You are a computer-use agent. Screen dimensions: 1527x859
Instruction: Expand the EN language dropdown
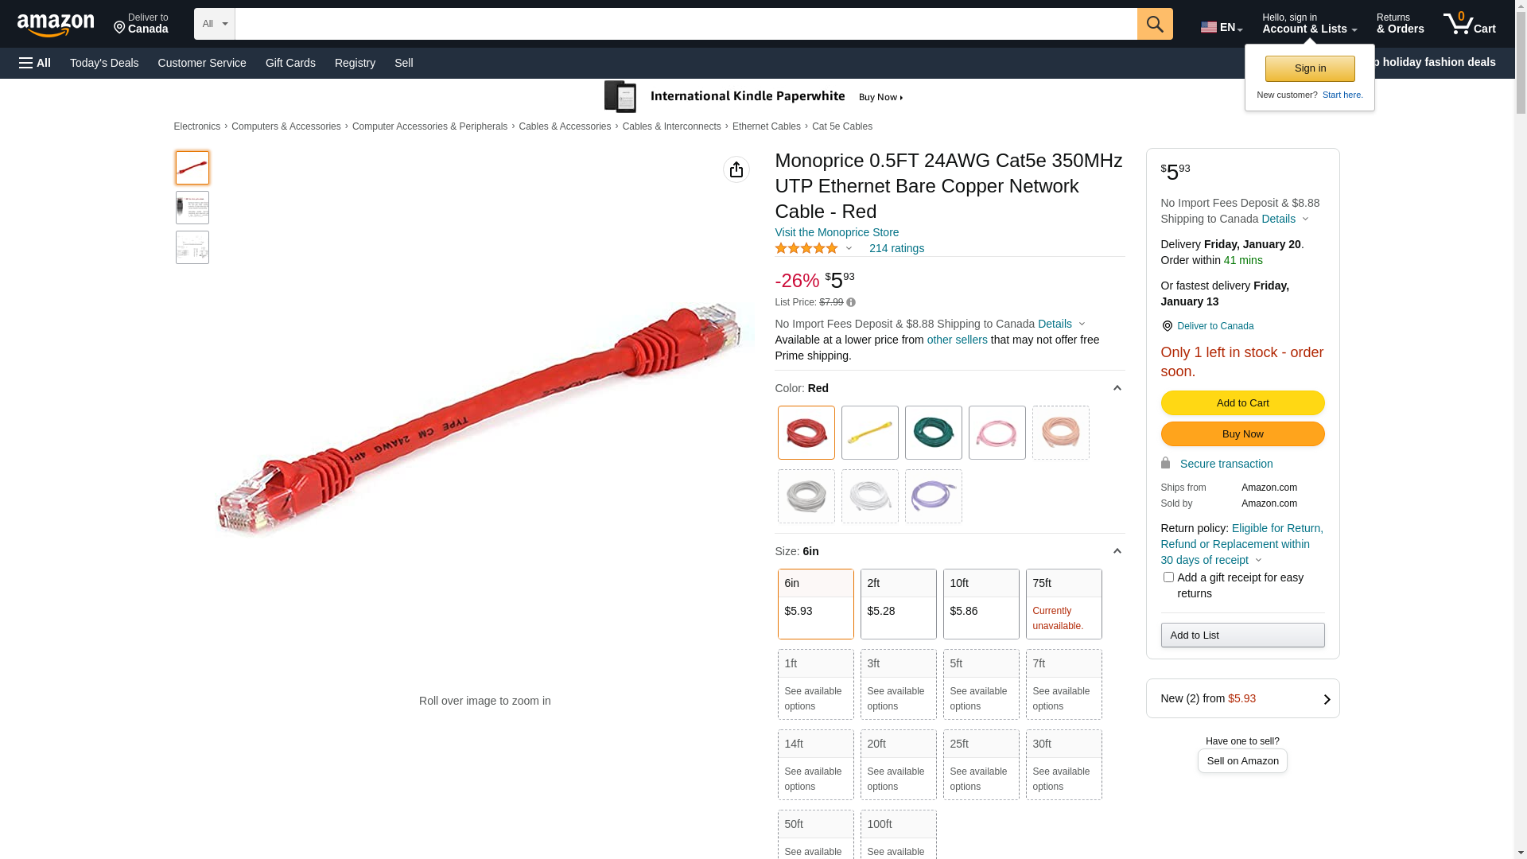pos(1221,27)
